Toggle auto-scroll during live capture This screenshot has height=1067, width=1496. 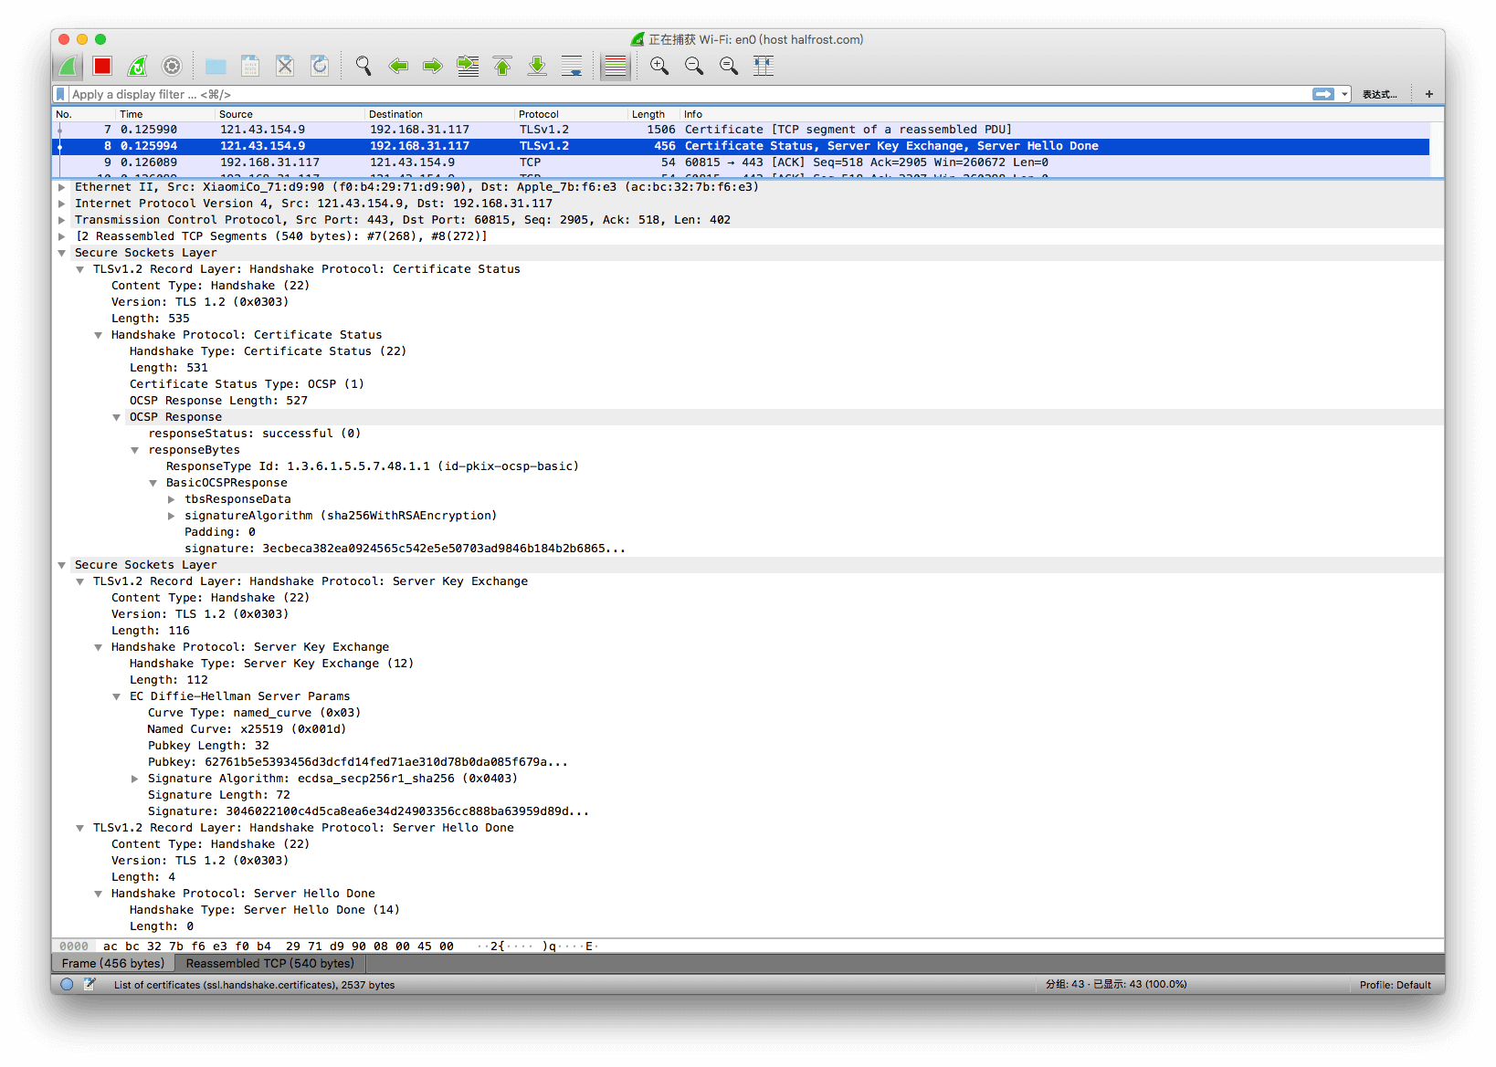(x=572, y=66)
